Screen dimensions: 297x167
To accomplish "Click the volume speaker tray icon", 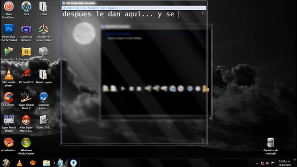I will [268, 163].
